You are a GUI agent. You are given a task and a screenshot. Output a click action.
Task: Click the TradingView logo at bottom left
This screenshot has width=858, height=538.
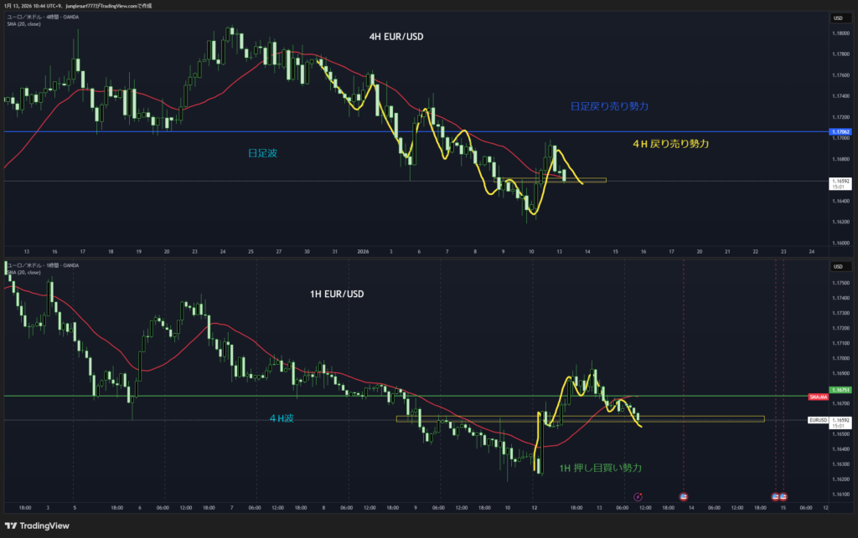pos(40,525)
